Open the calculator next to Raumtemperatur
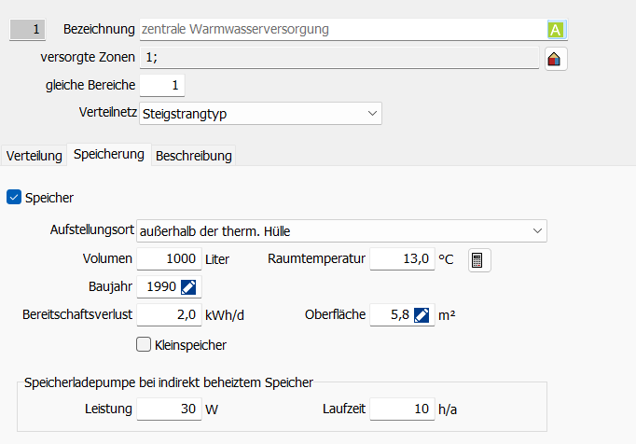 click(478, 259)
